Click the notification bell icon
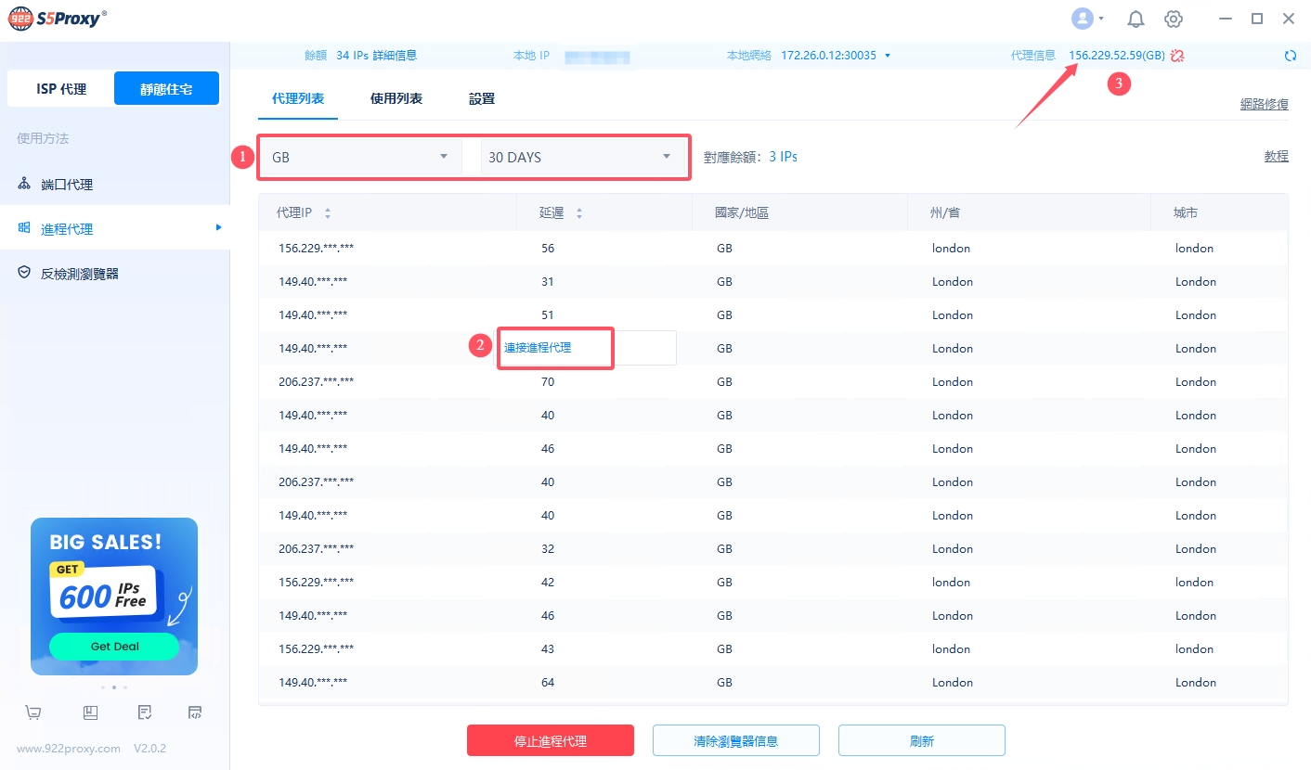The height and width of the screenshot is (770, 1311). [1136, 19]
